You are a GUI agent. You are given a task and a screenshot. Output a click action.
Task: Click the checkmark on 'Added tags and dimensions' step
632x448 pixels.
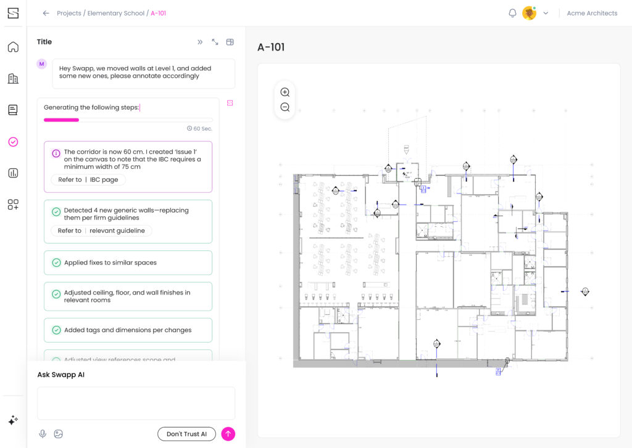point(56,330)
